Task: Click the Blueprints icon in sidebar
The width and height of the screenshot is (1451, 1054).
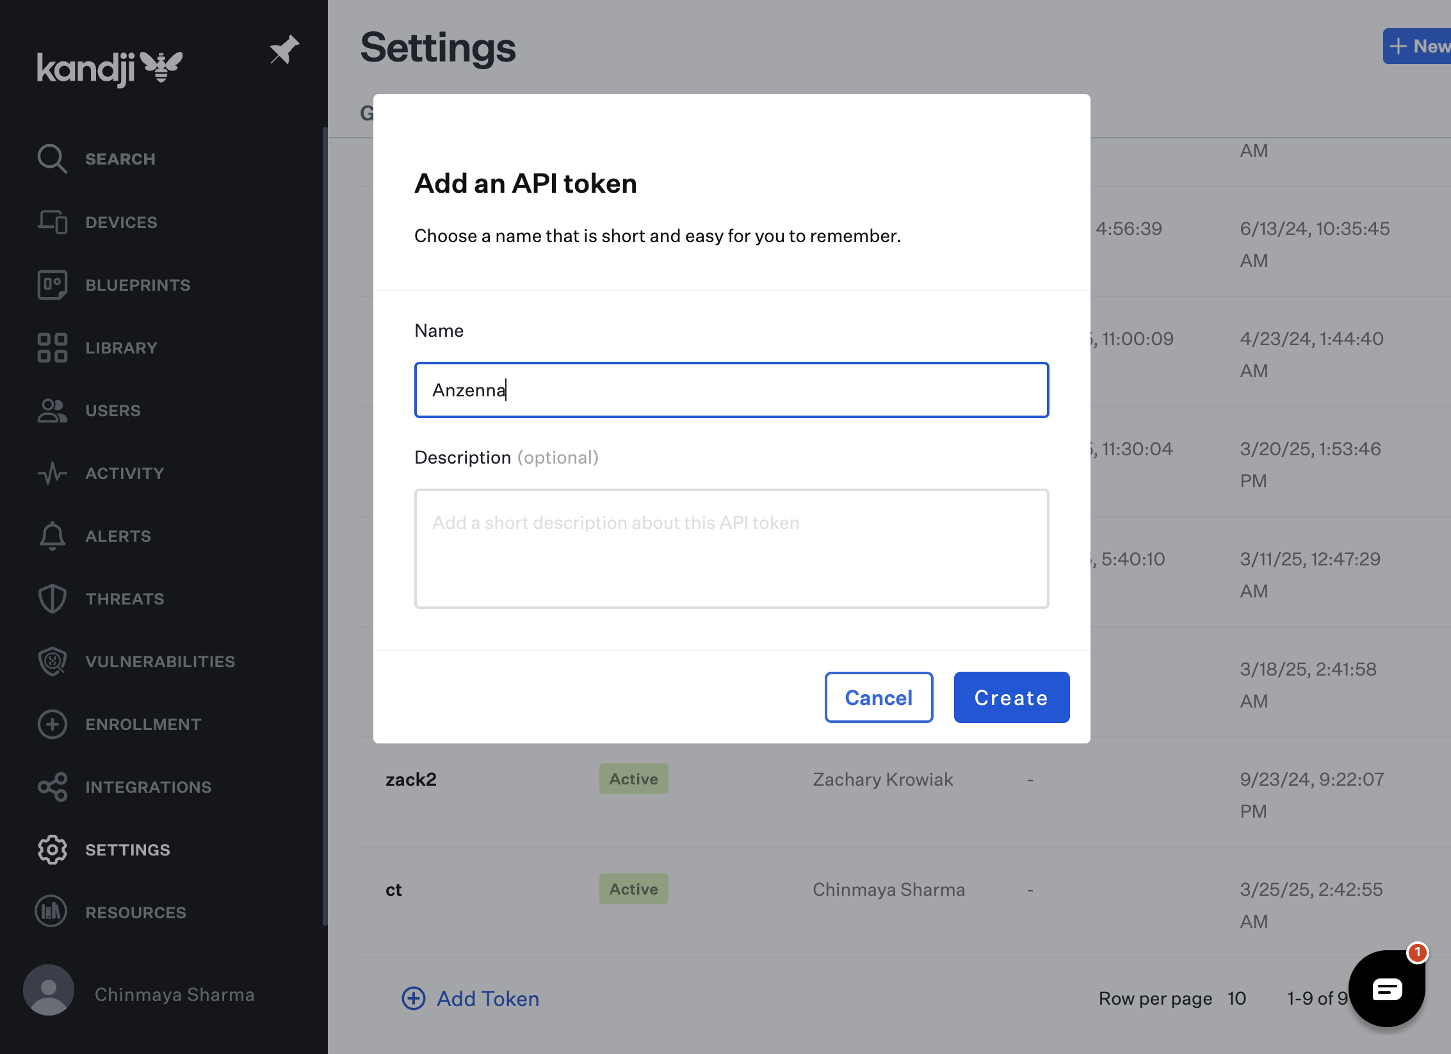Action: (x=52, y=285)
